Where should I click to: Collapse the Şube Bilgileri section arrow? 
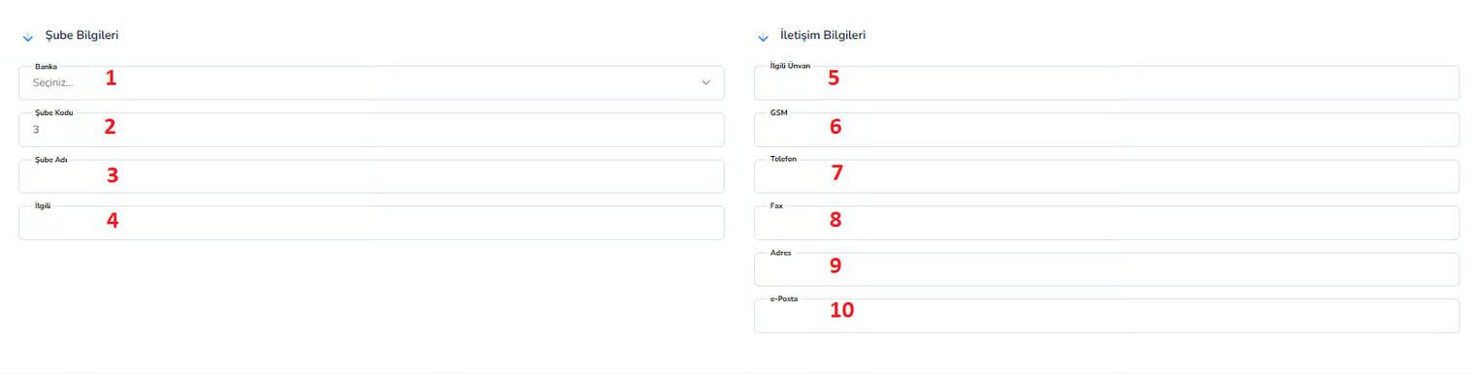click(27, 37)
